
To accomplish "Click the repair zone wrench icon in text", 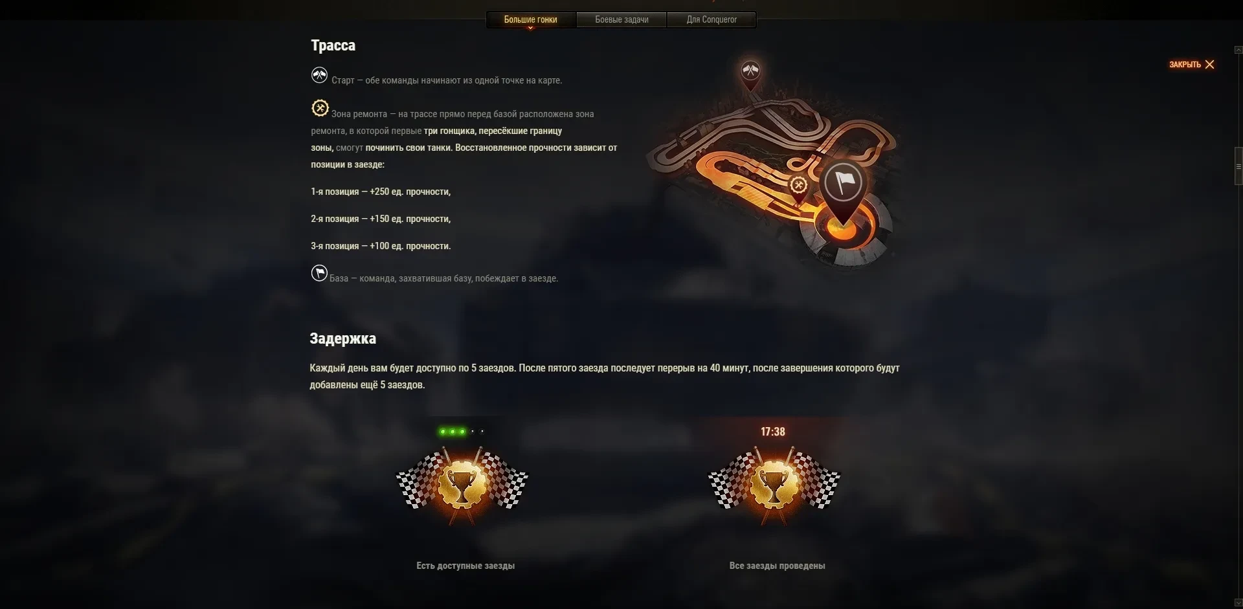I will 320,108.
